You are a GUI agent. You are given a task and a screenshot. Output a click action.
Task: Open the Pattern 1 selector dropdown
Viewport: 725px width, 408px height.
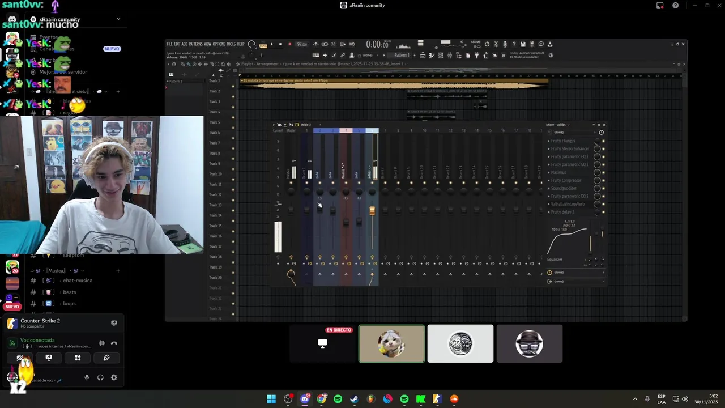click(x=402, y=55)
